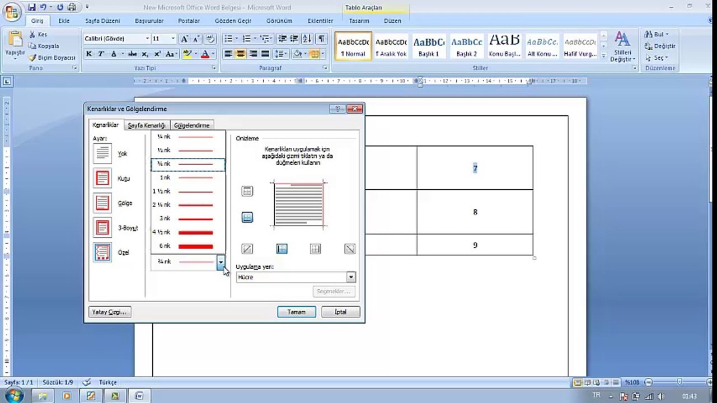The height and width of the screenshot is (403, 717).
Task: Click the Undo icon in quick access toolbar
Action: (x=44, y=7)
